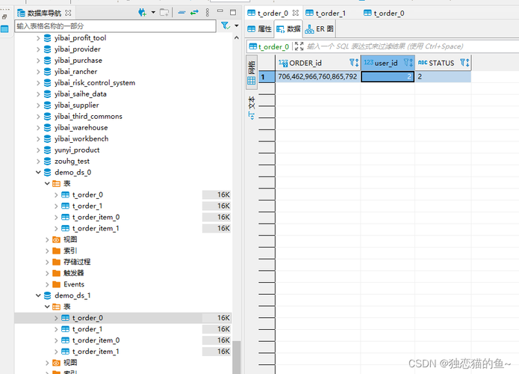The image size is (519, 374).
Task: Close the first t_order_0 editor tab
Action: (296, 13)
